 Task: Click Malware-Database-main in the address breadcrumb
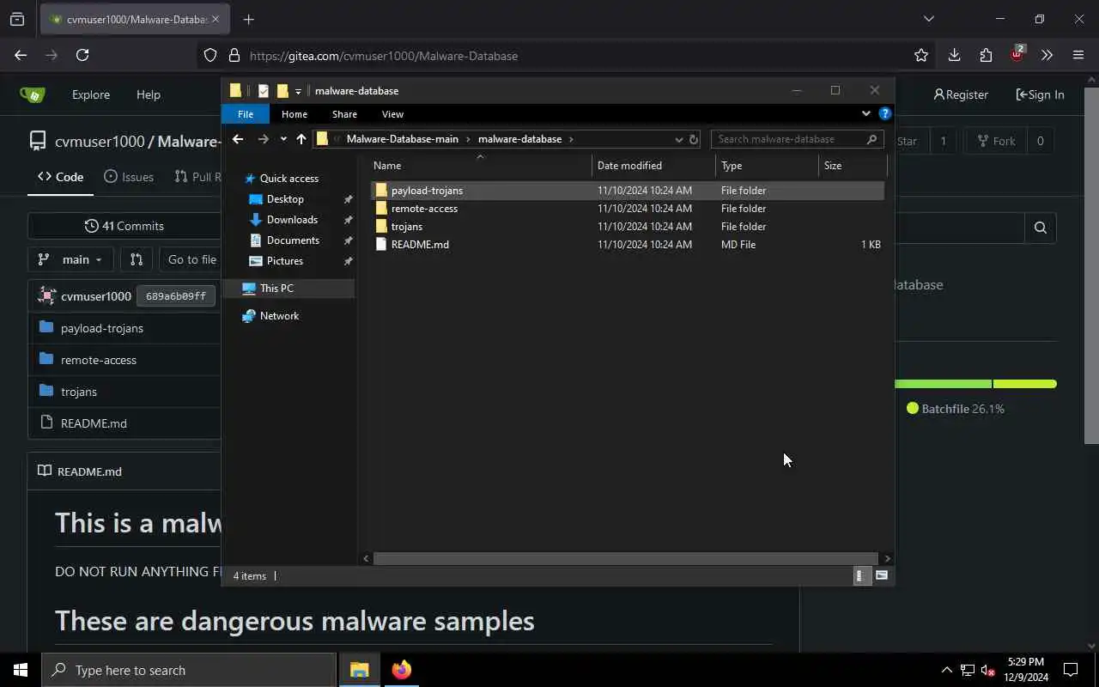402,139
